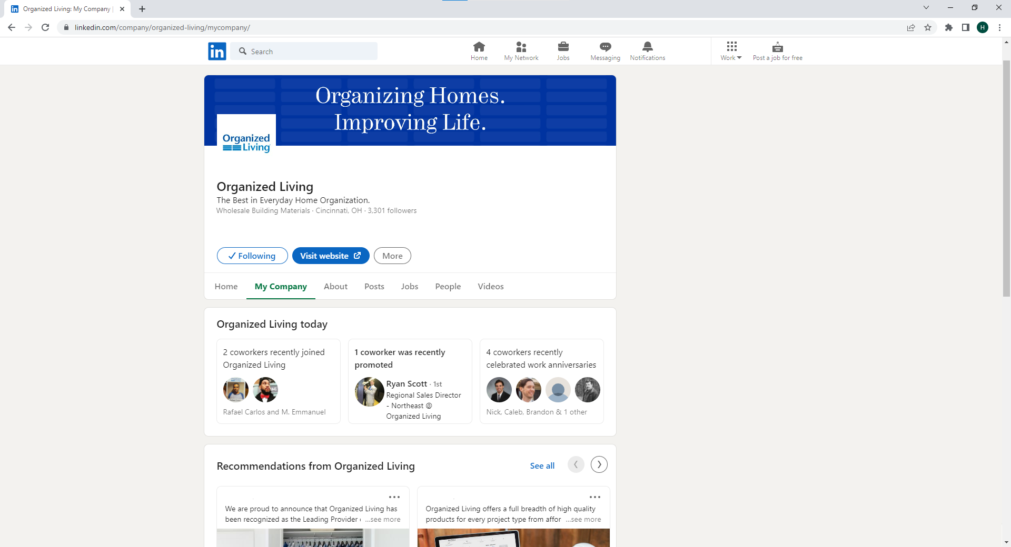Click Ryan Scott's profile picture

click(x=370, y=391)
